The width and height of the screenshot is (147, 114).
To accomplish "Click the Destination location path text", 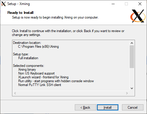I will coord(38,47).
